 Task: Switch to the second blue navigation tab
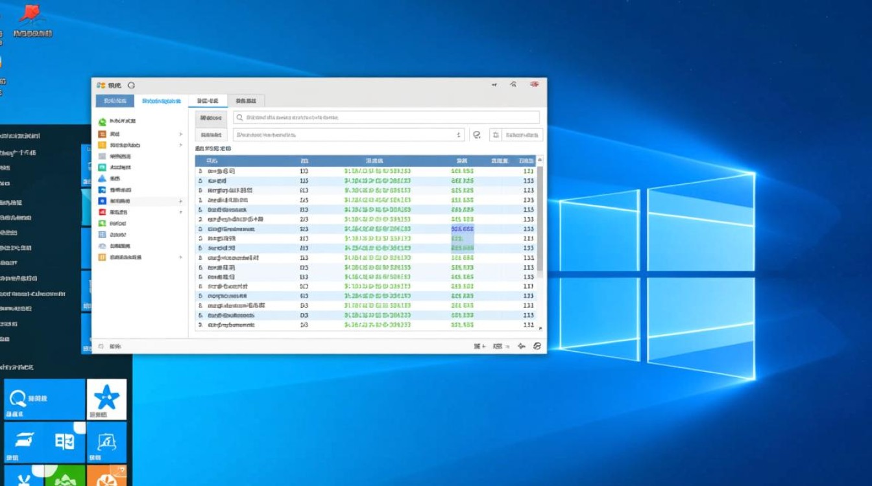coord(162,101)
